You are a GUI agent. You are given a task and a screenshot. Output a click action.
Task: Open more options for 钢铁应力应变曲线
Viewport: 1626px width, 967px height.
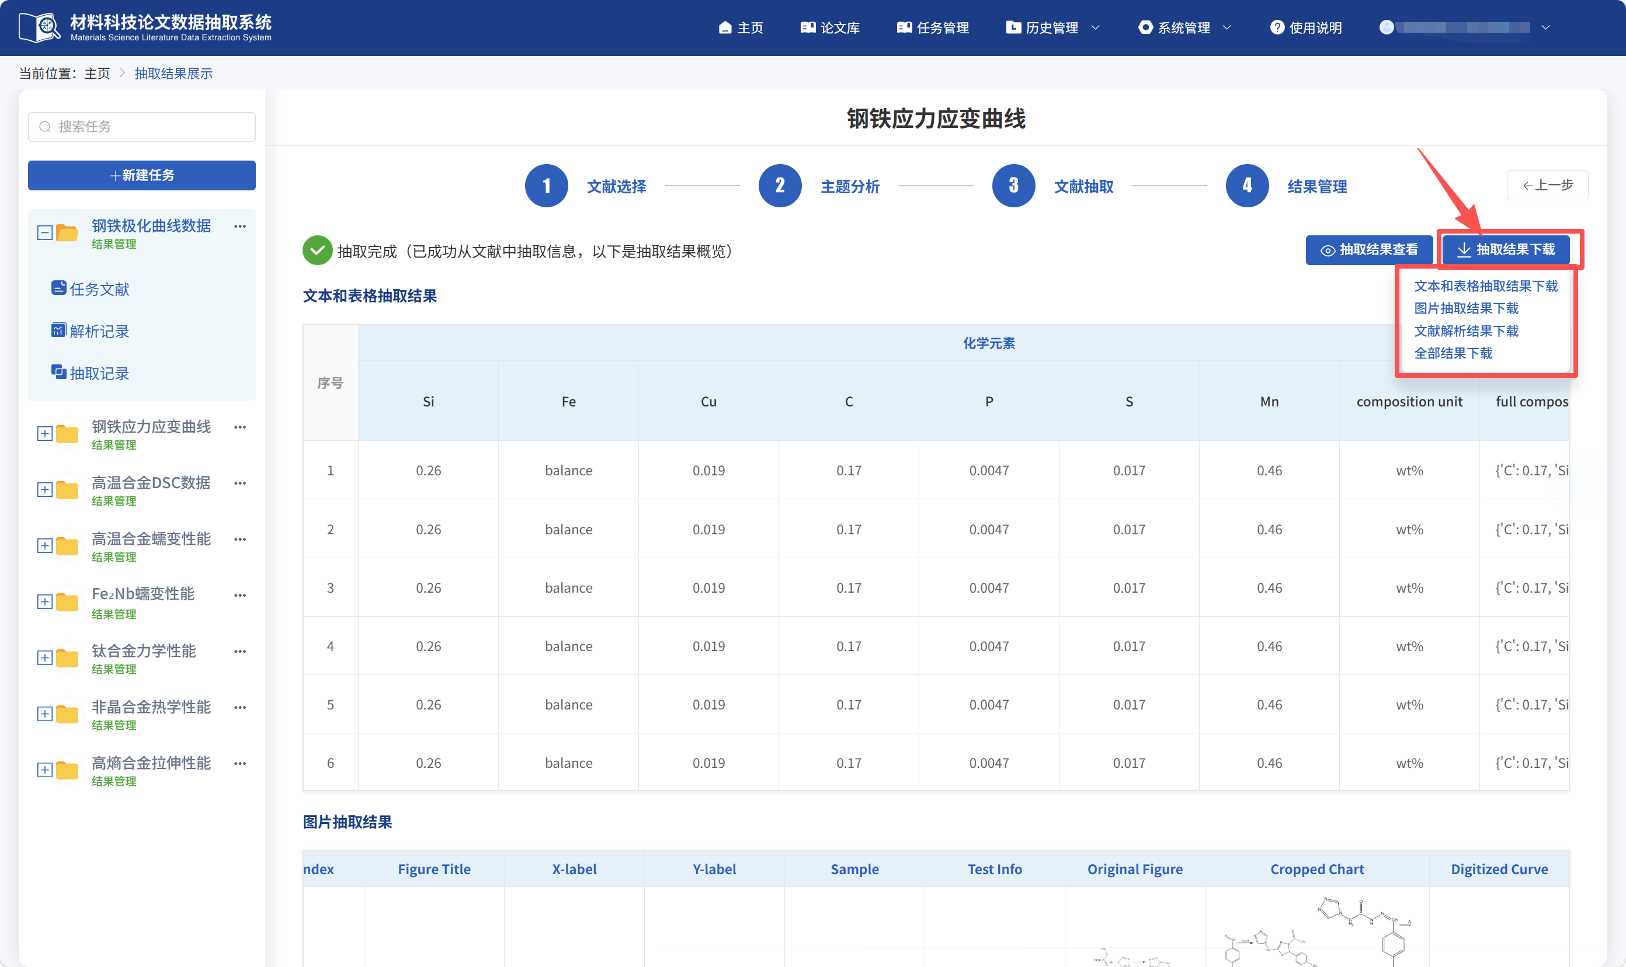click(x=240, y=427)
